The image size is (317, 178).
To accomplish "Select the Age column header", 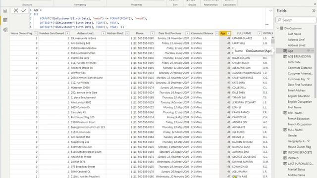I will click(223, 33).
